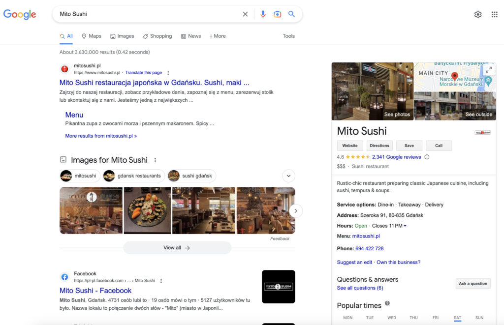Open the Mito Sushi Website button
This screenshot has width=504, height=325.
350,146
